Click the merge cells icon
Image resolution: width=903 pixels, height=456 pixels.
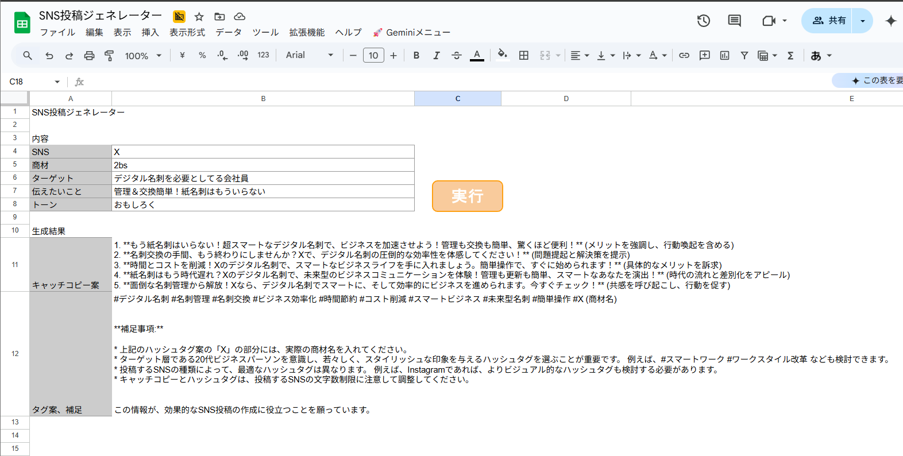tap(545, 56)
